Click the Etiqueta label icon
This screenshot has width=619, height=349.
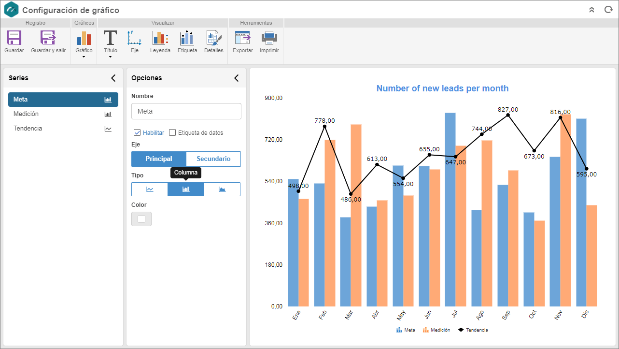click(187, 38)
